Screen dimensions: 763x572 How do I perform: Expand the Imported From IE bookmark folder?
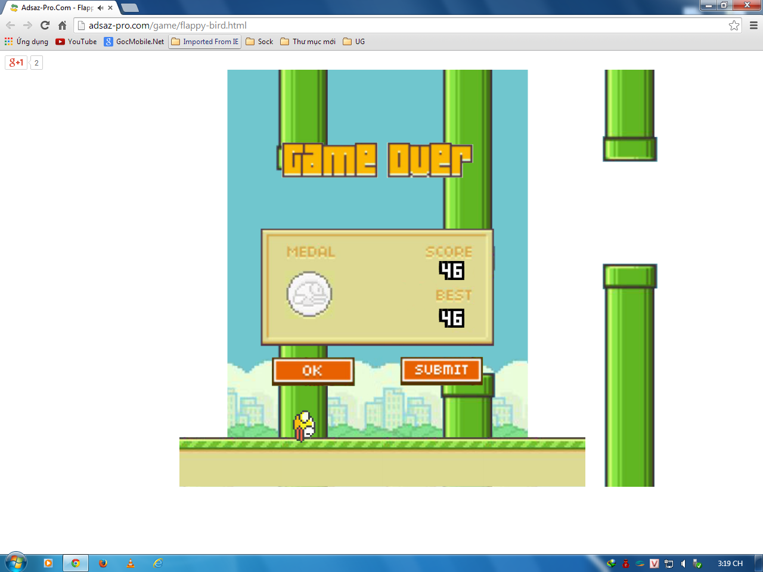click(x=205, y=42)
